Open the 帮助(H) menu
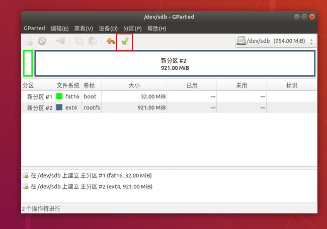 click(156, 28)
